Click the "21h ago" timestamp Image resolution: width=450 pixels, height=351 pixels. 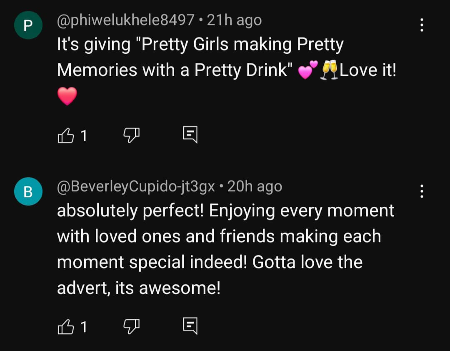click(x=234, y=20)
